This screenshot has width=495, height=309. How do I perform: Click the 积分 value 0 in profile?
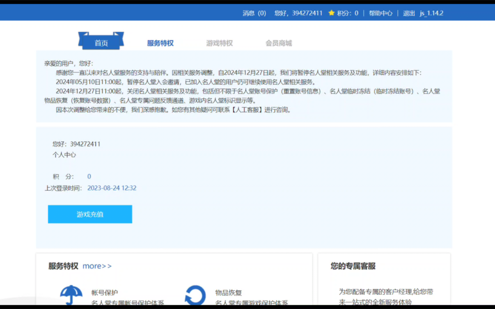coord(89,177)
